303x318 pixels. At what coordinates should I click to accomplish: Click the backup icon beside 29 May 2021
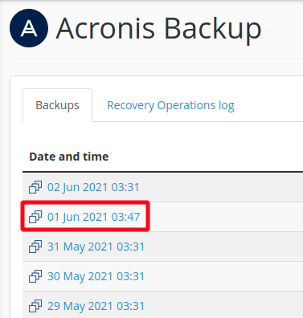tap(35, 306)
